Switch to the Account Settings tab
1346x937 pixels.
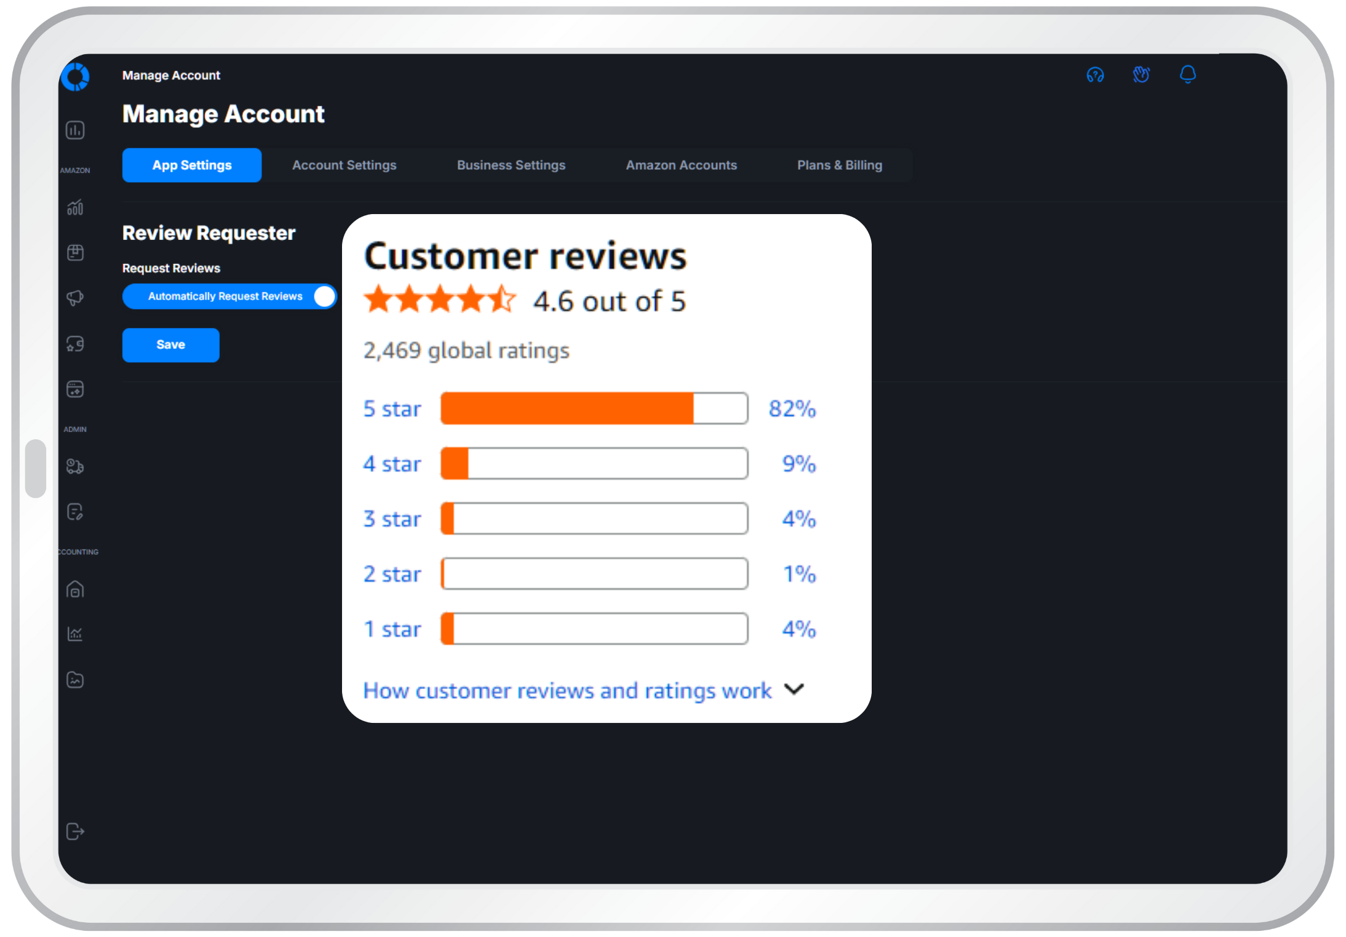[x=344, y=165]
